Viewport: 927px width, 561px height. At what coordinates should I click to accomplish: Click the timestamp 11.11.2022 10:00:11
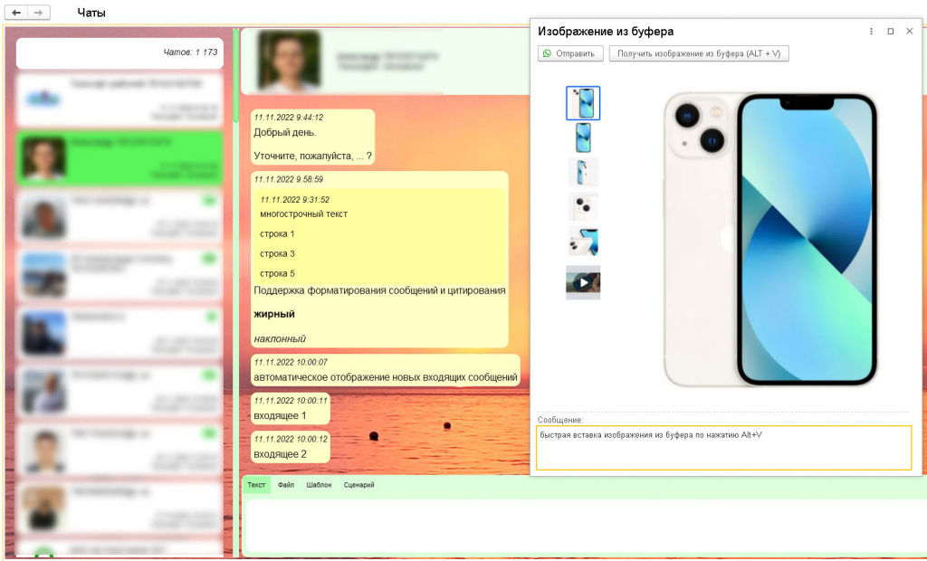(291, 401)
